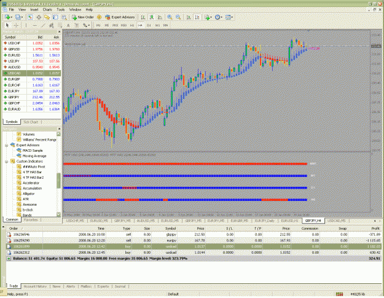Open the New Chart toolbar icon

pos(7,17)
